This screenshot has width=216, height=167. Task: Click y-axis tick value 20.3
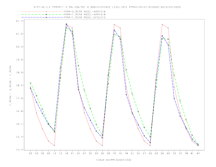click(x=19, y=47)
